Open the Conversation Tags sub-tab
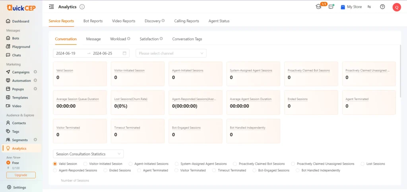Screen dimensions: 407x192 [187, 39]
